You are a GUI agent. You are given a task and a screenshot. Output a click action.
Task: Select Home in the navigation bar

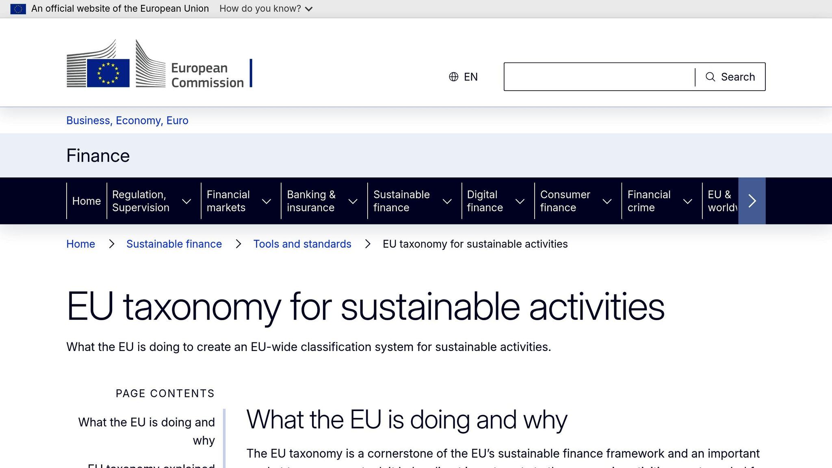point(86,201)
